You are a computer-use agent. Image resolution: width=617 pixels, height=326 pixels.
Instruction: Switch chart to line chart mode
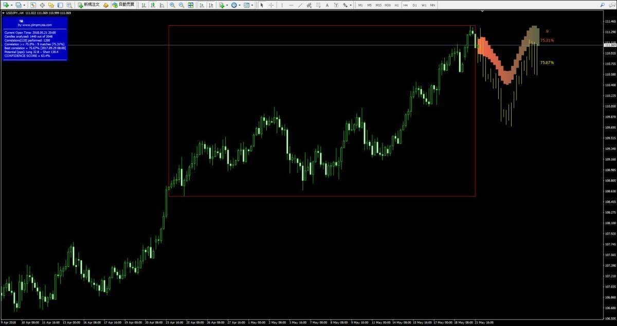tap(161, 5)
